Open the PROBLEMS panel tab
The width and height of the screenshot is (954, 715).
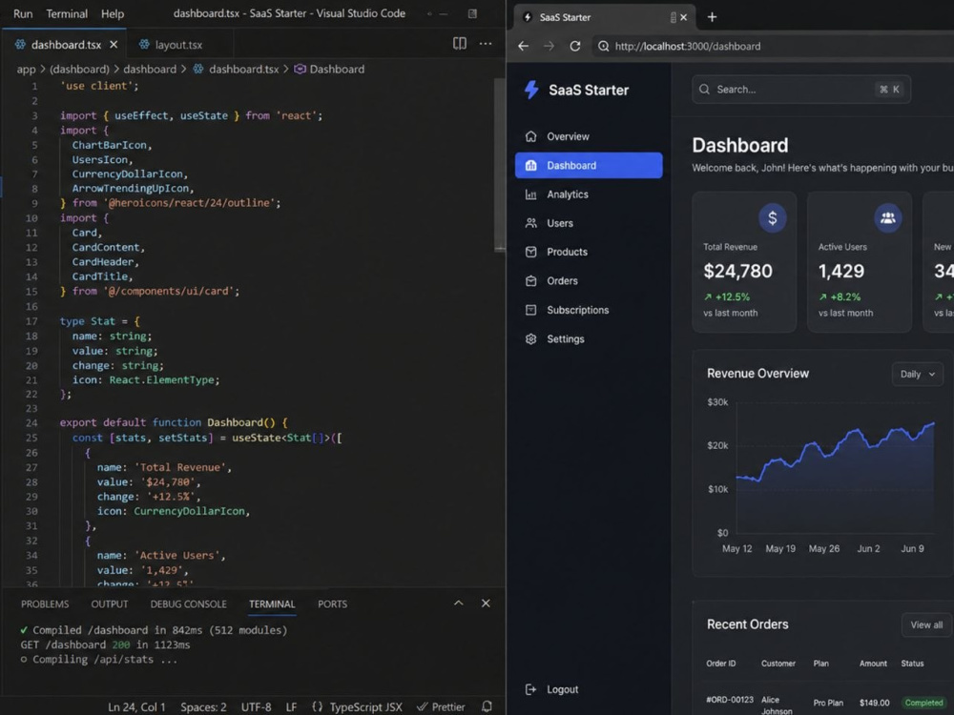45,604
